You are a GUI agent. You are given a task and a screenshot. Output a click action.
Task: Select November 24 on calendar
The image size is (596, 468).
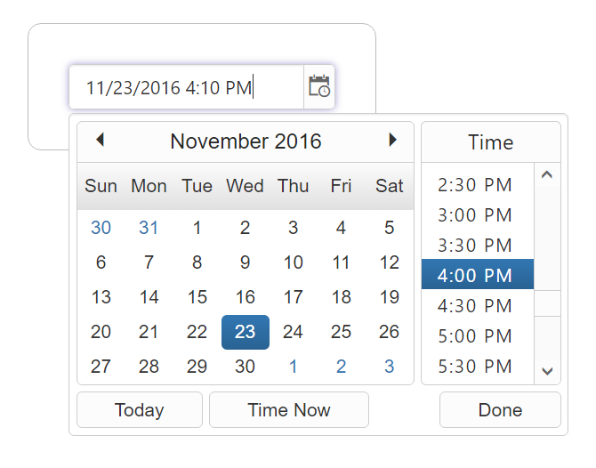coord(293,332)
